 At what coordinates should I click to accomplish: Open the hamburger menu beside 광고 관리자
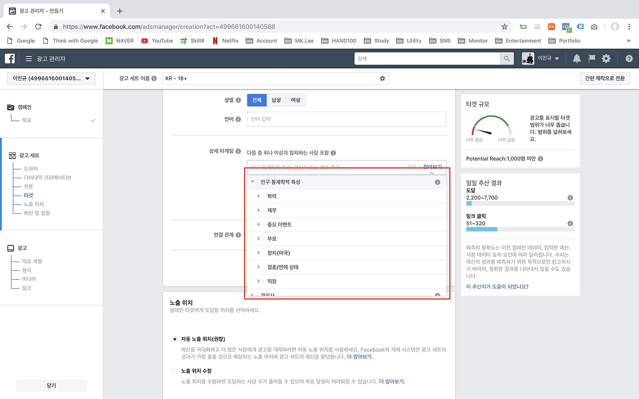click(28, 58)
